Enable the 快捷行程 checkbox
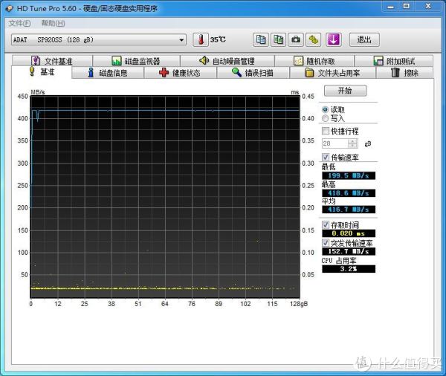The image size is (446, 376). 326,131
